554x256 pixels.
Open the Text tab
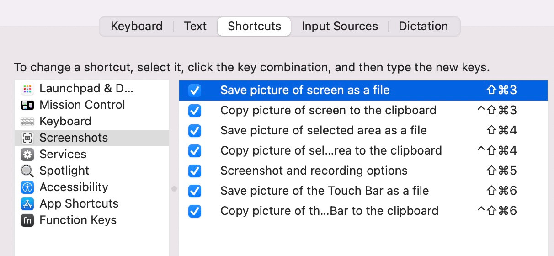click(x=195, y=27)
